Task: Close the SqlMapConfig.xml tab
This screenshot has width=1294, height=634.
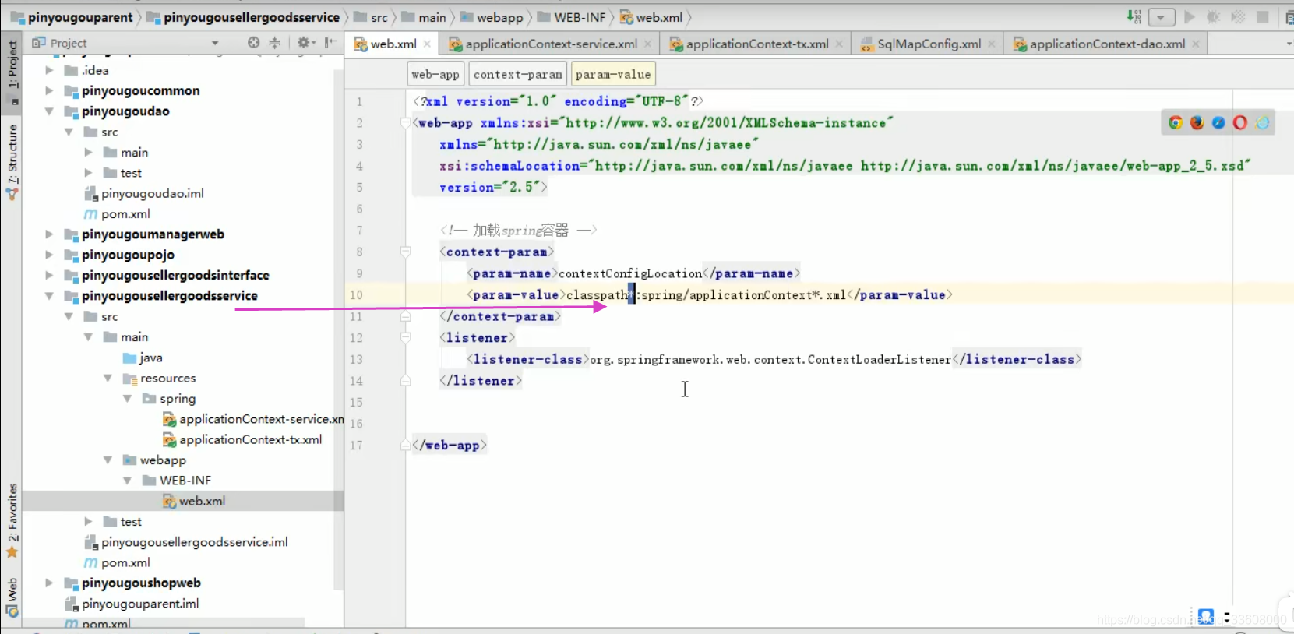Action: click(991, 44)
